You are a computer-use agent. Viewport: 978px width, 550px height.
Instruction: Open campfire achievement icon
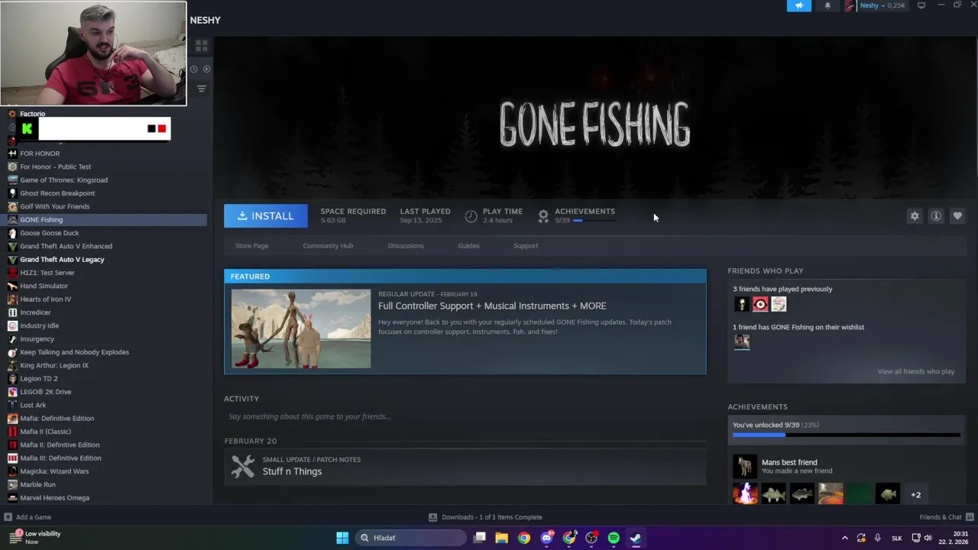(x=745, y=494)
